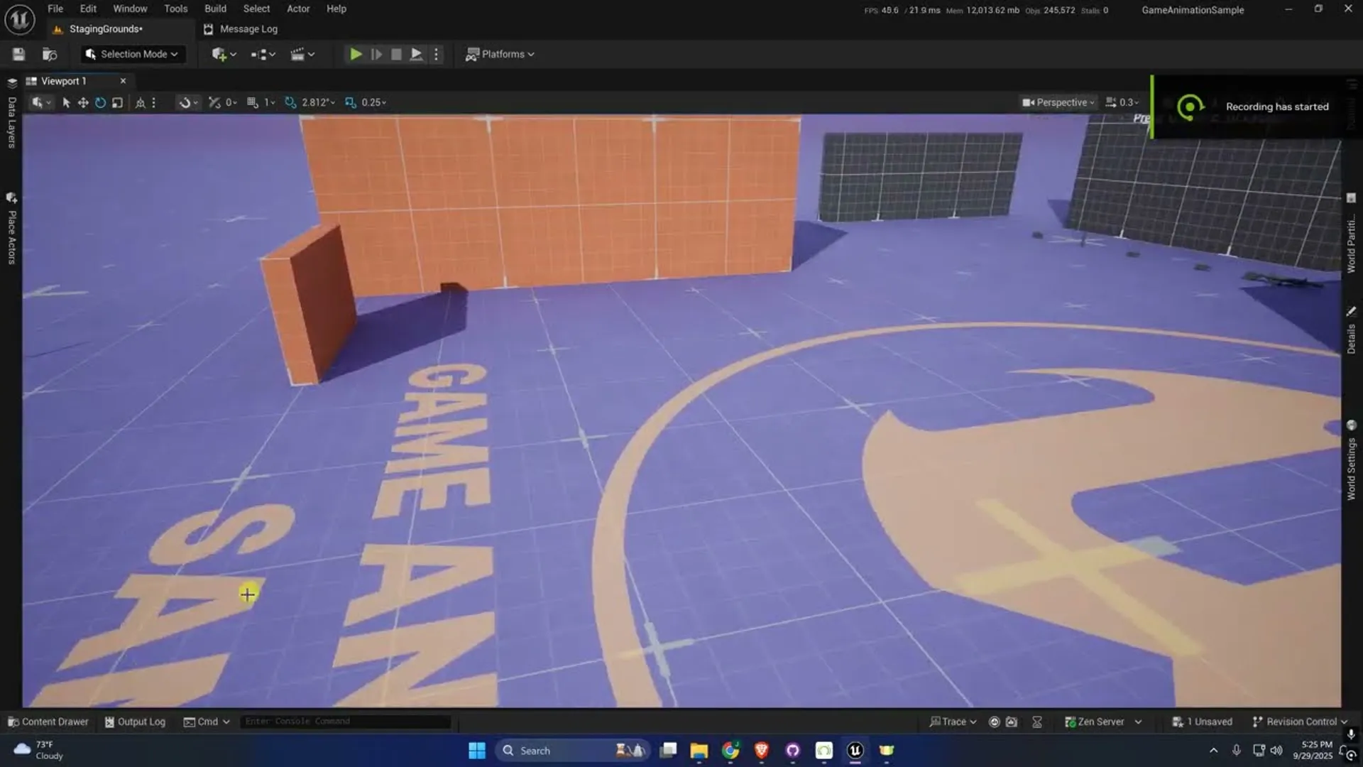
Task: Select the viewport Select tool arrow
Action: coord(66,102)
